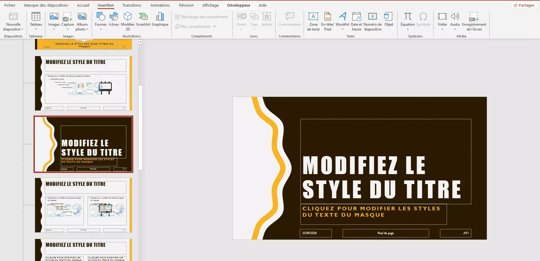Image resolution: width=540 pixels, height=261 pixels.
Task: Switch to the Accueil tab
Action: click(x=83, y=5)
